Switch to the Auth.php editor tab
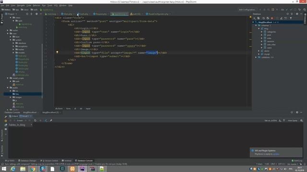 tap(84, 14)
